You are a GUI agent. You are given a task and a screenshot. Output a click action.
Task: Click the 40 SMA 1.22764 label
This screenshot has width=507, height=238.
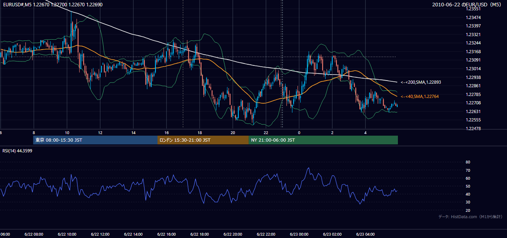[x=420, y=96]
